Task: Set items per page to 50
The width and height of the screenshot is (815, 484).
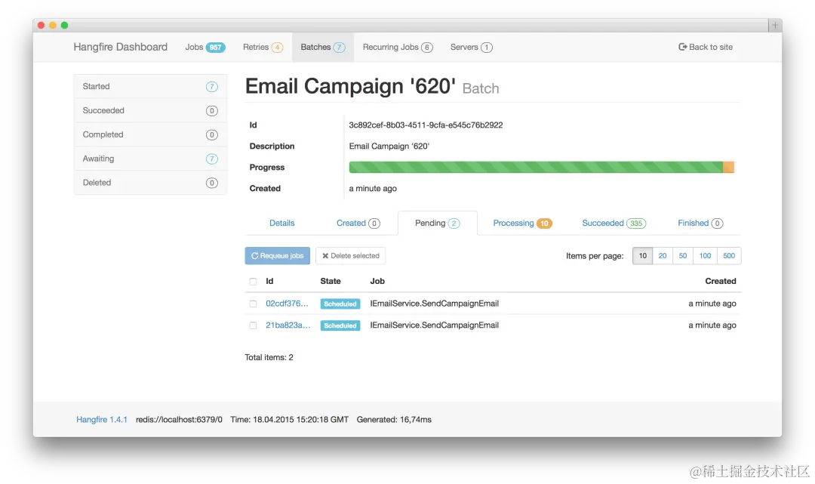Action: point(683,256)
